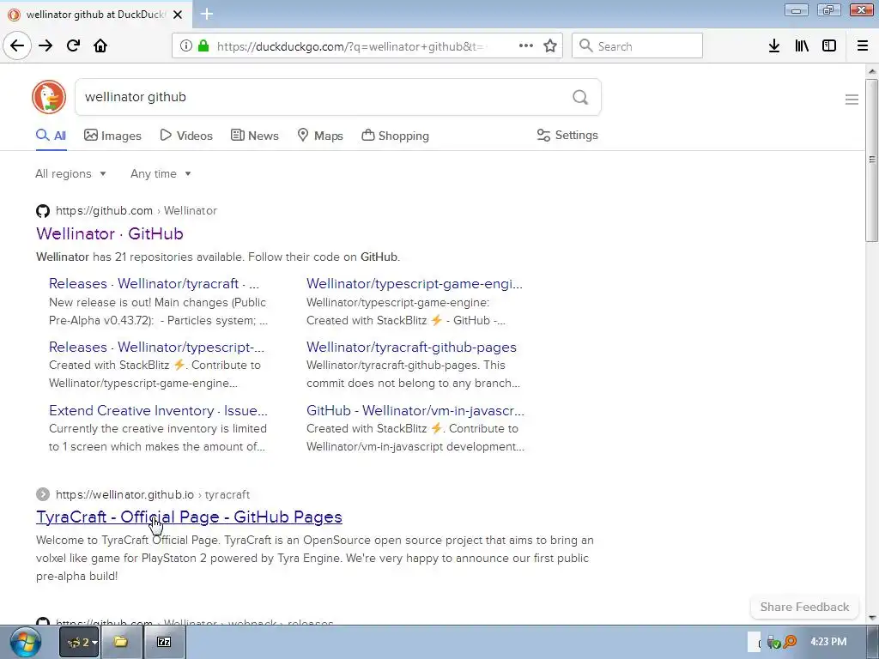Reload the current page
Viewport: 879px width, 659px height.
(x=73, y=45)
